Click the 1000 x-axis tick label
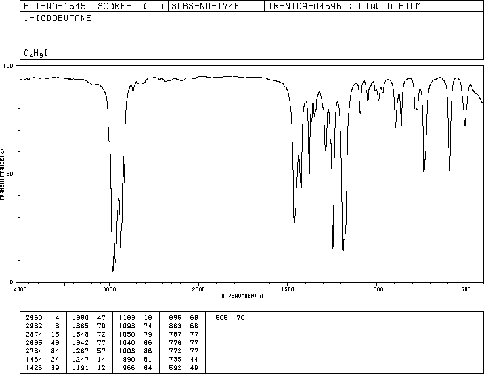This screenshot has width=484, height=374. point(377,289)
